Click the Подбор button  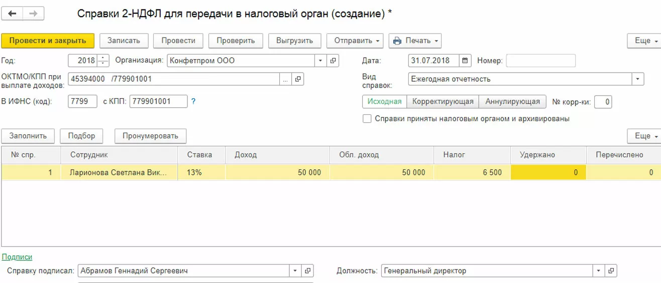[81, 136]
